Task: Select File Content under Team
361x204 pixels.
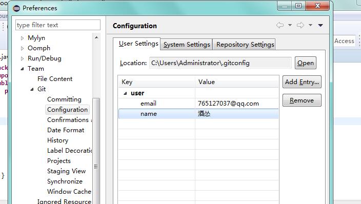Action: coord(55,79)
